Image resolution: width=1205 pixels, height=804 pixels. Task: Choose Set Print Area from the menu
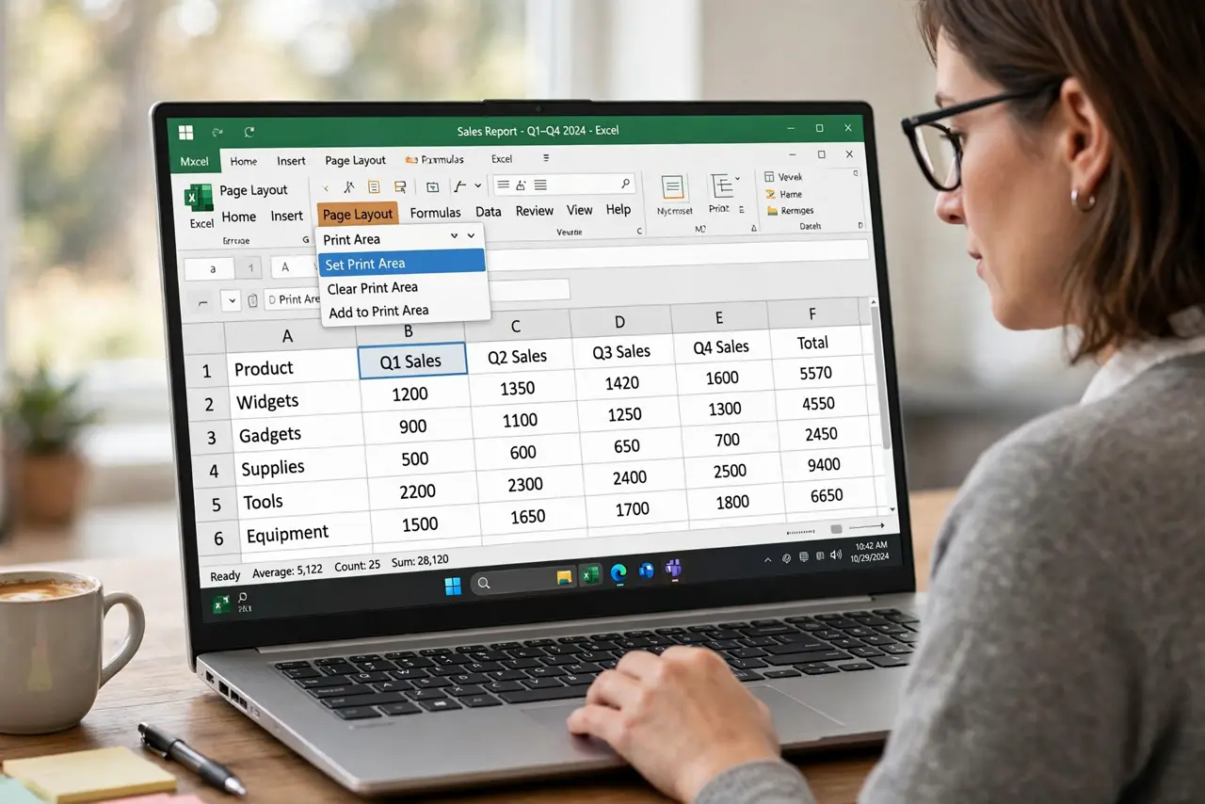point(401,264)
